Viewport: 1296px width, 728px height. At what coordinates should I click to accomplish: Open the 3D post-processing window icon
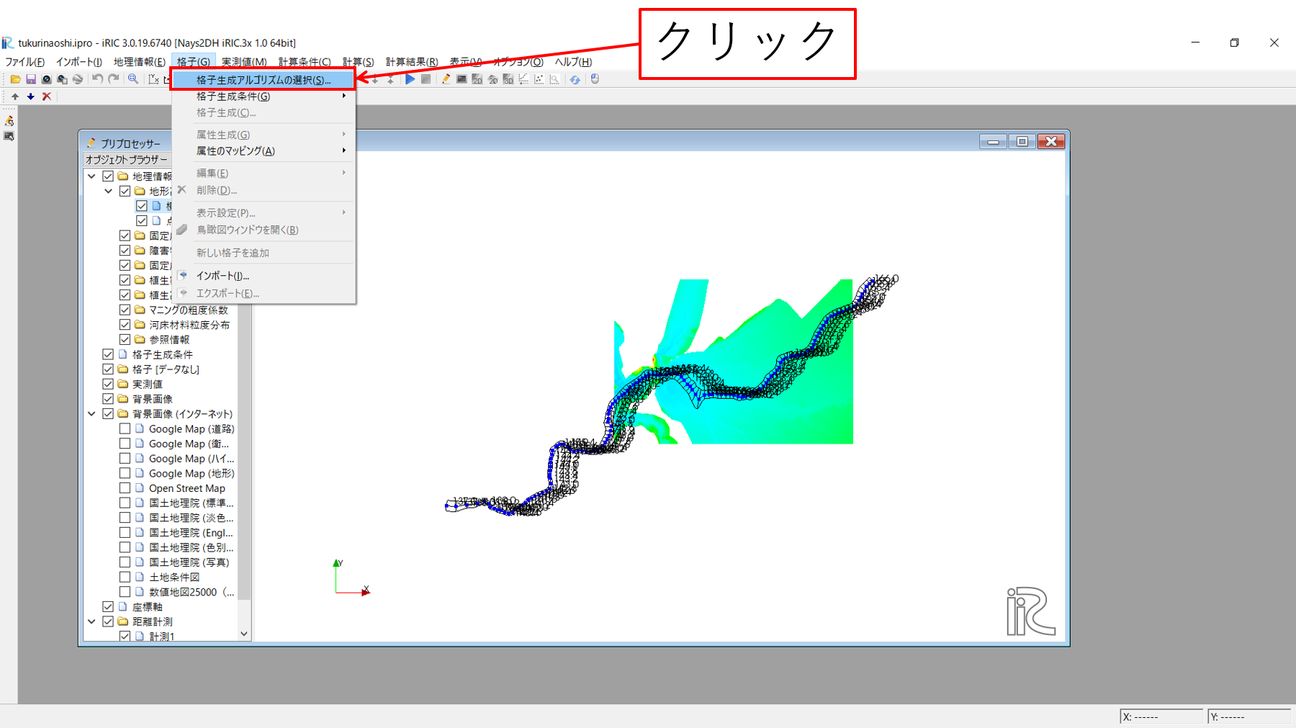tap(508, 79)
